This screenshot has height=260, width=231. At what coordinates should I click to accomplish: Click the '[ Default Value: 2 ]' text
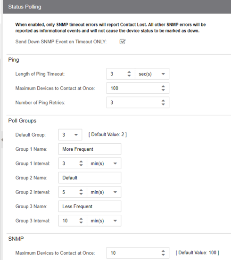107,135
